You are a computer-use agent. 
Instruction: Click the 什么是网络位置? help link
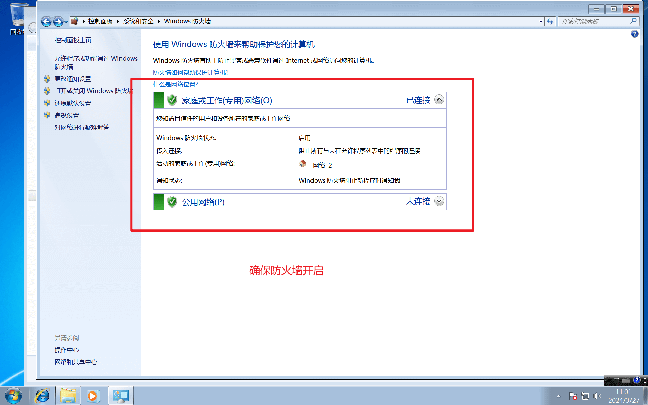175,84
